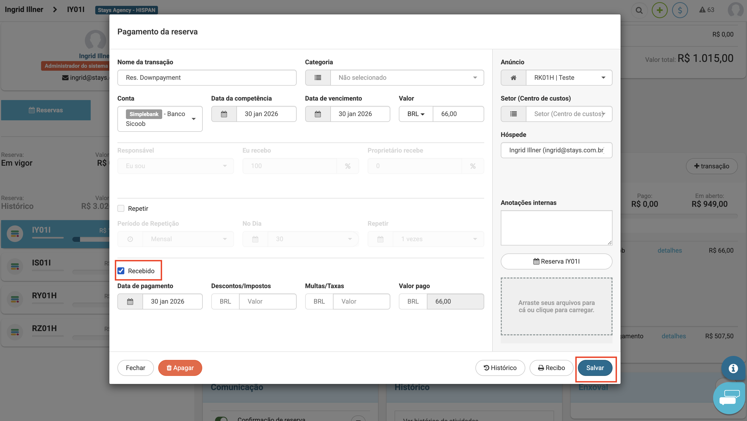This screenshot has height=421, width=747.
Task: Expand the Categoria dropdown
Action: tap(407, 78)
